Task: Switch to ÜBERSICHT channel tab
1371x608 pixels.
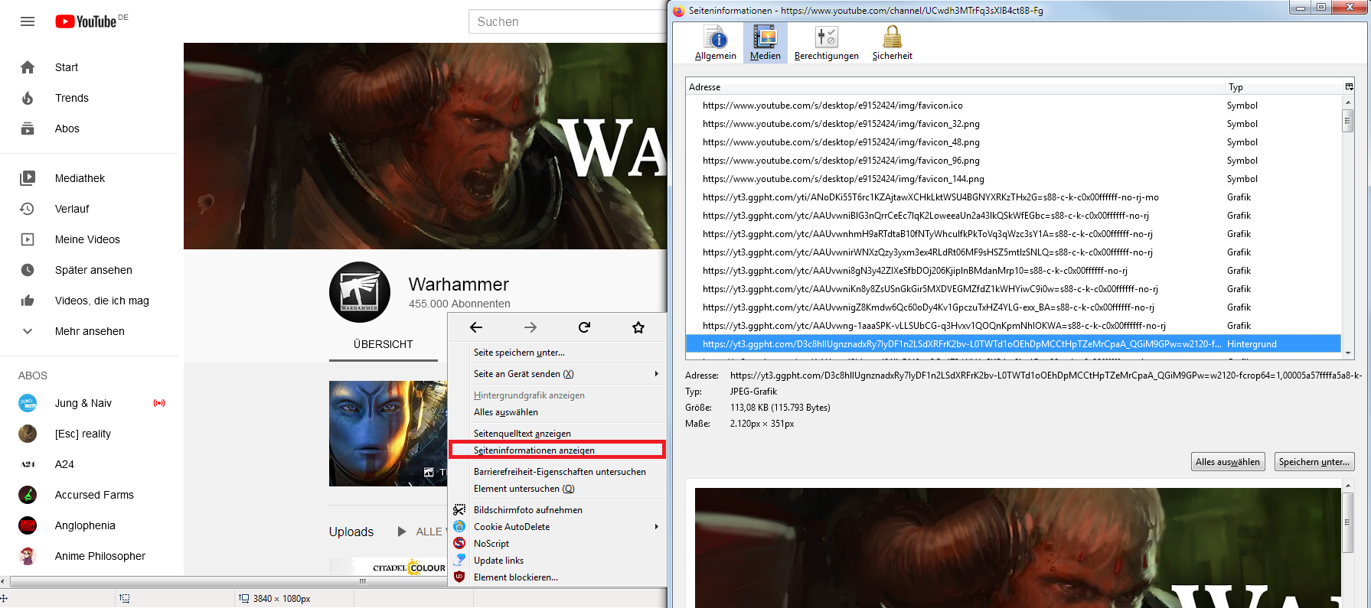Action: click(383, 344)
